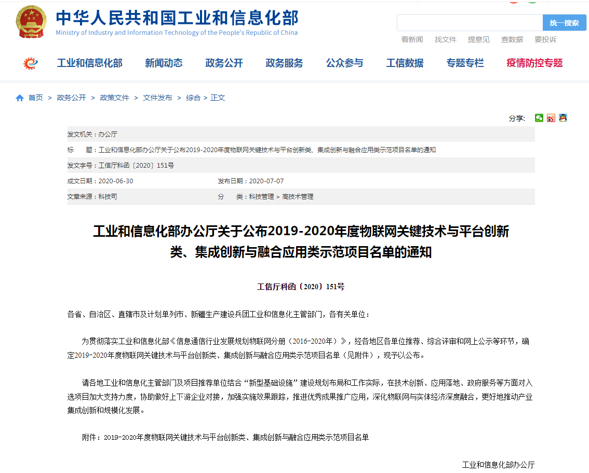The image size is (589, 473).
Task: Go to 政策文件 in the breadcrumb
Action: pos(115,98)
